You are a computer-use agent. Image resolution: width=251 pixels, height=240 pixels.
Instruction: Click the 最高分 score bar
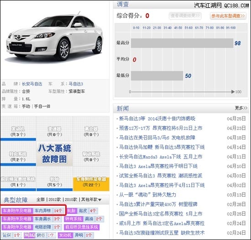pyautogui.click(x=182, y=43)
